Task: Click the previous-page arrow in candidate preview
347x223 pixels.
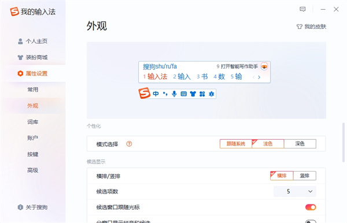Action: point(254,77)
